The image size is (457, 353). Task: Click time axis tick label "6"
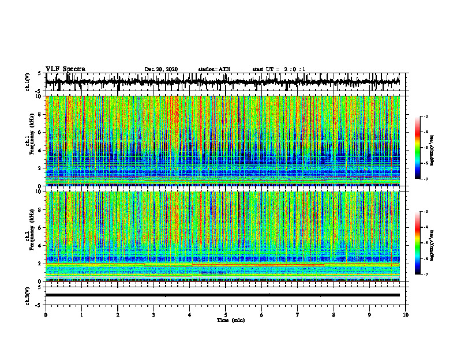click(262, 315)
